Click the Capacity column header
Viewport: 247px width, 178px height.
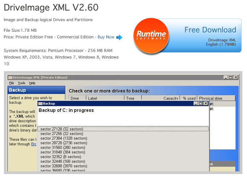pos(161,98)
